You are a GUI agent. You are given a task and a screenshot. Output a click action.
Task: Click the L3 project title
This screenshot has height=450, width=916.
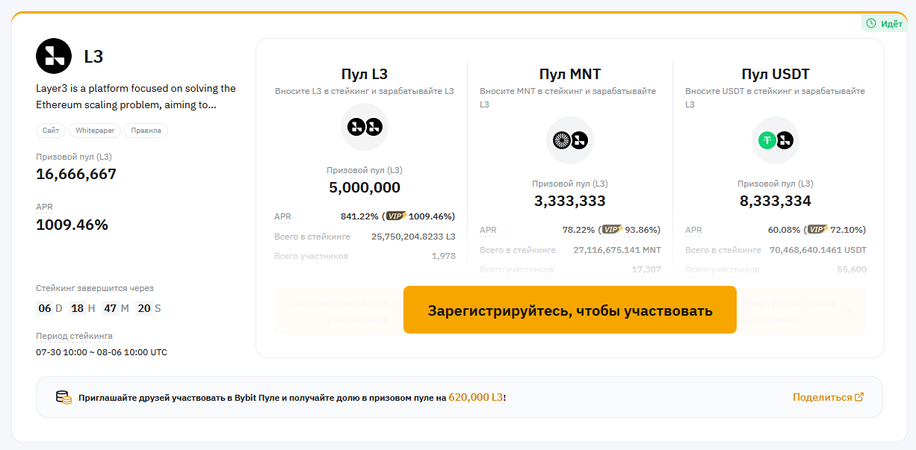(x=93, y=57)
